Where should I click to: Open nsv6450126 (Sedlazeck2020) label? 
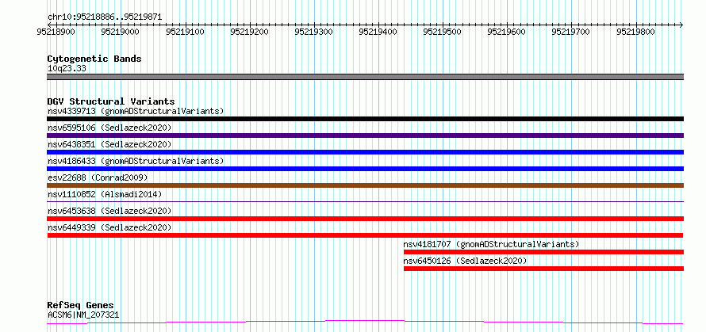click(x=465, y=261)
